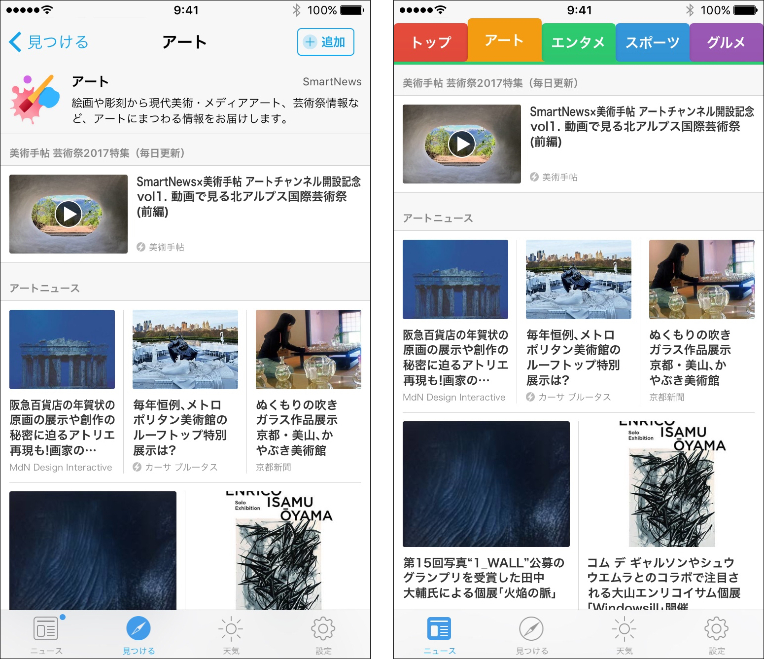The width and height of the screenshot is (764, 659).
Task: Tap MdN Design Interactive source in right screen
Action: [x=454, y=397]
